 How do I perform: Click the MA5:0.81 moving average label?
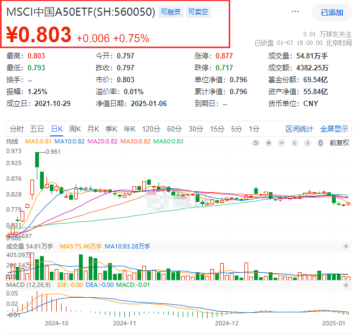pos(38,141)
